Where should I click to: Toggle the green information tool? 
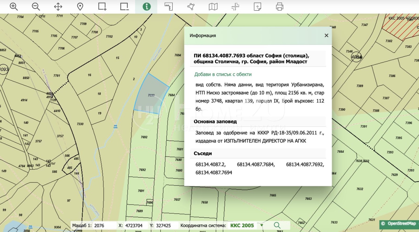(146, 7)
